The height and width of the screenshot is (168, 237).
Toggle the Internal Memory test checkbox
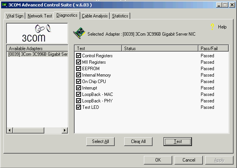[x=78, y=75]
